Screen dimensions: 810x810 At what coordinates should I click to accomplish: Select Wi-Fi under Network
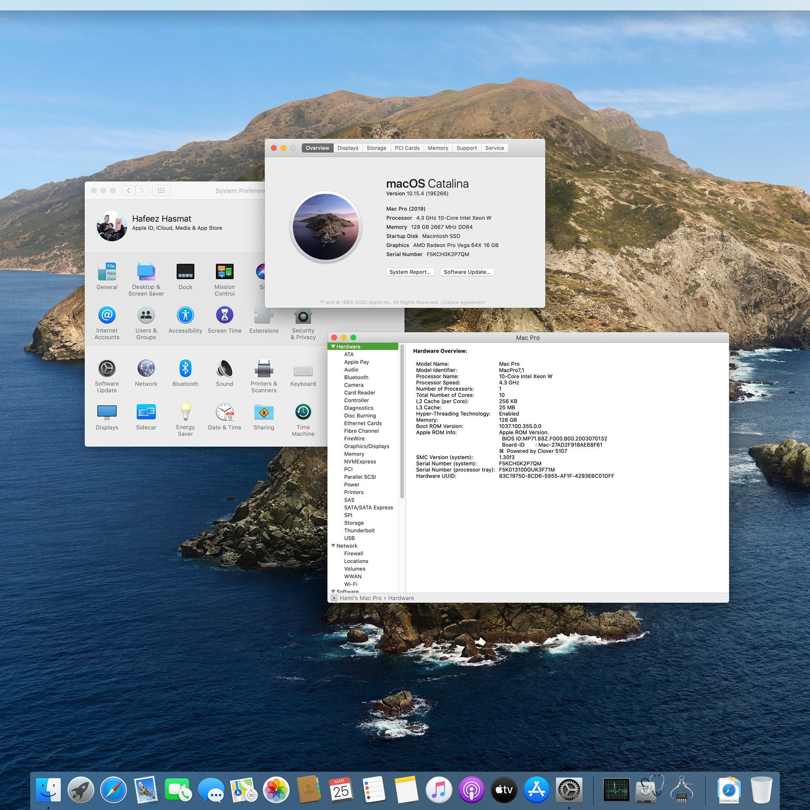click(351, 584)
